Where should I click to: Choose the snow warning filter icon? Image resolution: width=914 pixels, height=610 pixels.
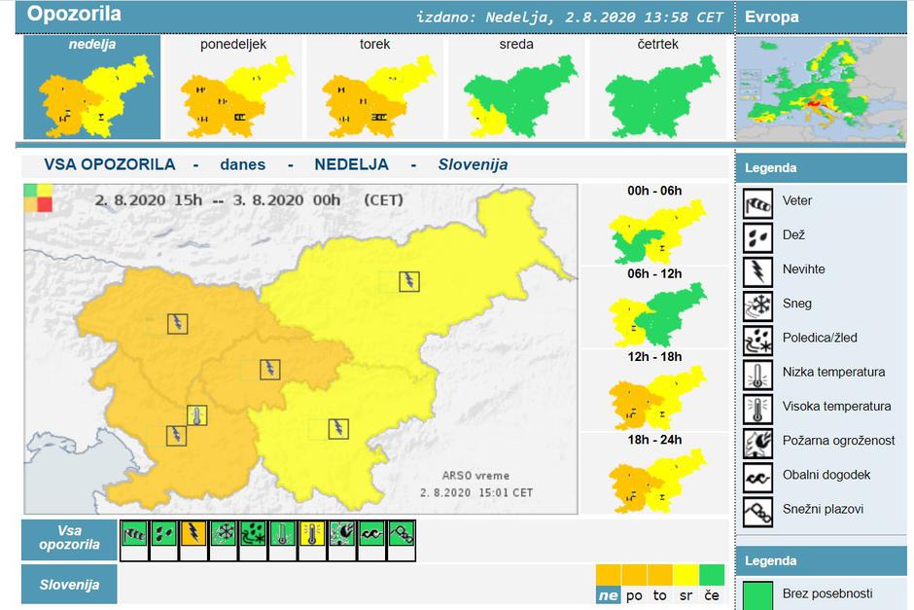[223, 534]
